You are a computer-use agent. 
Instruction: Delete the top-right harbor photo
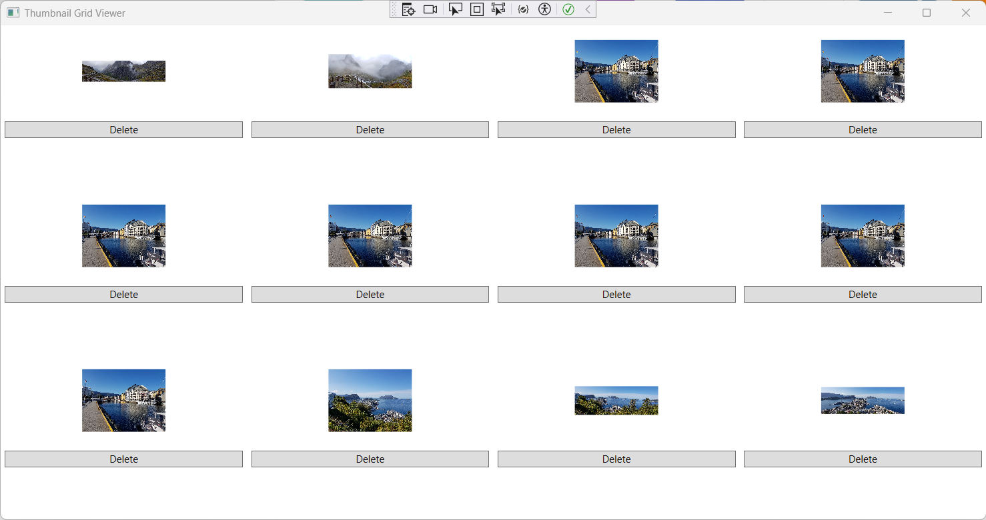click(863, 129)
